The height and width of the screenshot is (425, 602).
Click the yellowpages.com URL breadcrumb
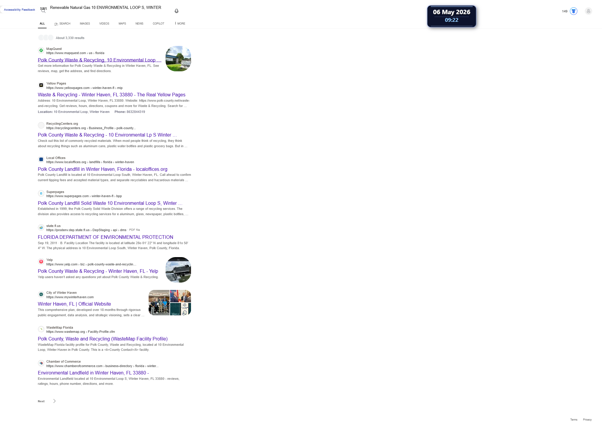point(84,88)
